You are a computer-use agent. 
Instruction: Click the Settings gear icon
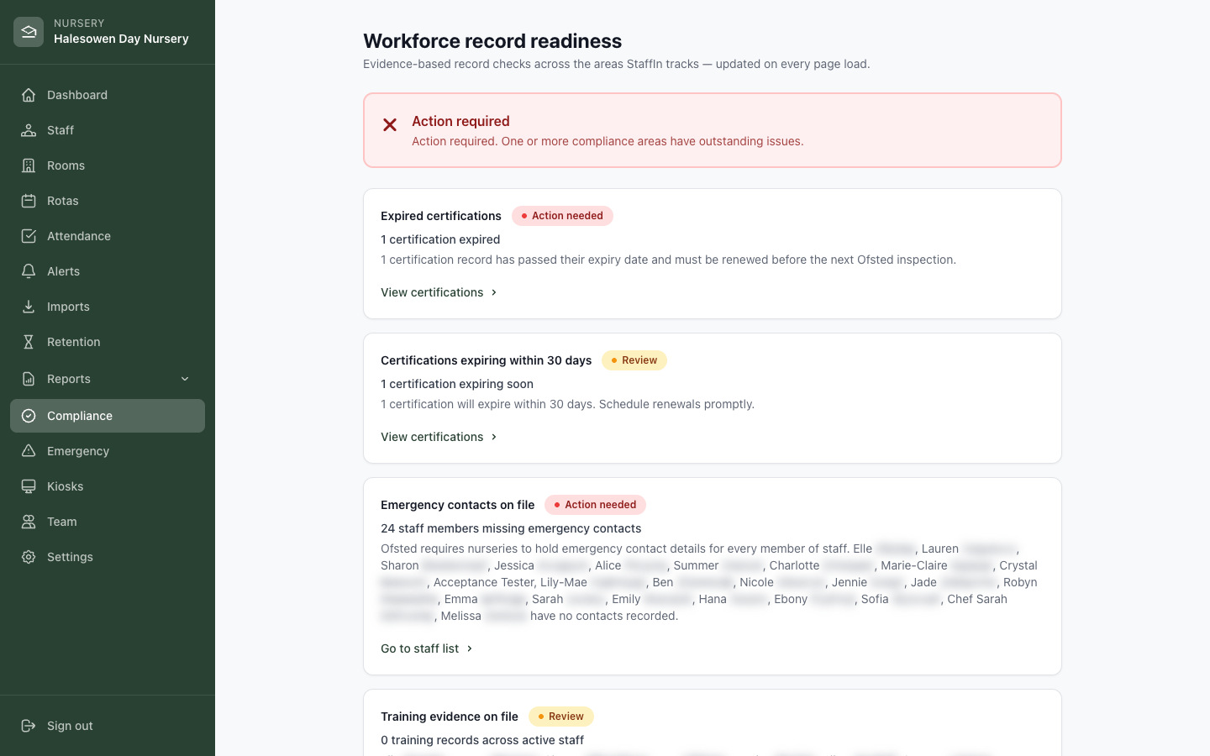click(x=29, y=557)
